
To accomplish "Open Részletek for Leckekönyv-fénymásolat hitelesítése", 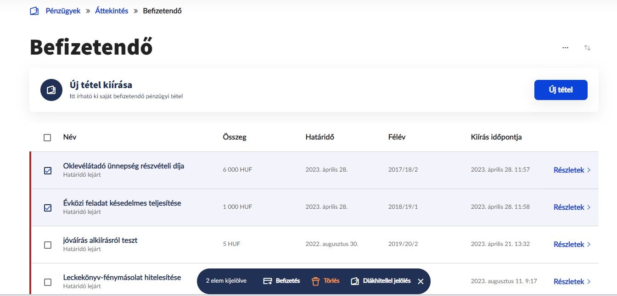I will (x=572, y=281).
